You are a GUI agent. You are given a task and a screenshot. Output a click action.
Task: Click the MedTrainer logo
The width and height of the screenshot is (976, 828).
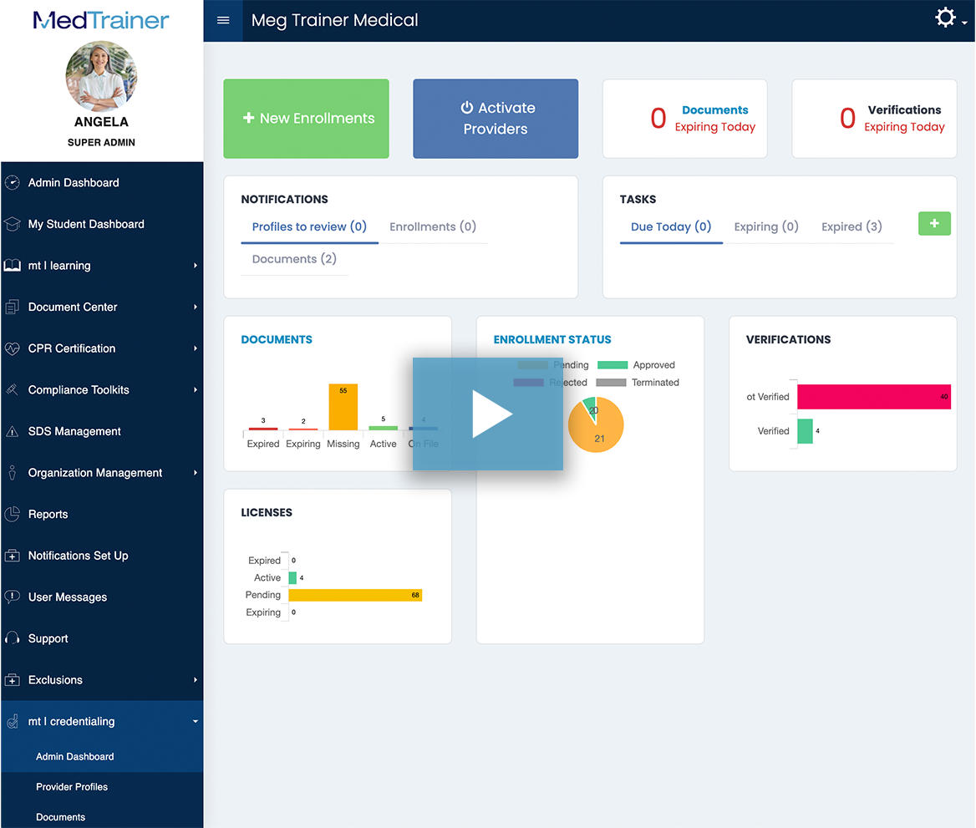101,21
